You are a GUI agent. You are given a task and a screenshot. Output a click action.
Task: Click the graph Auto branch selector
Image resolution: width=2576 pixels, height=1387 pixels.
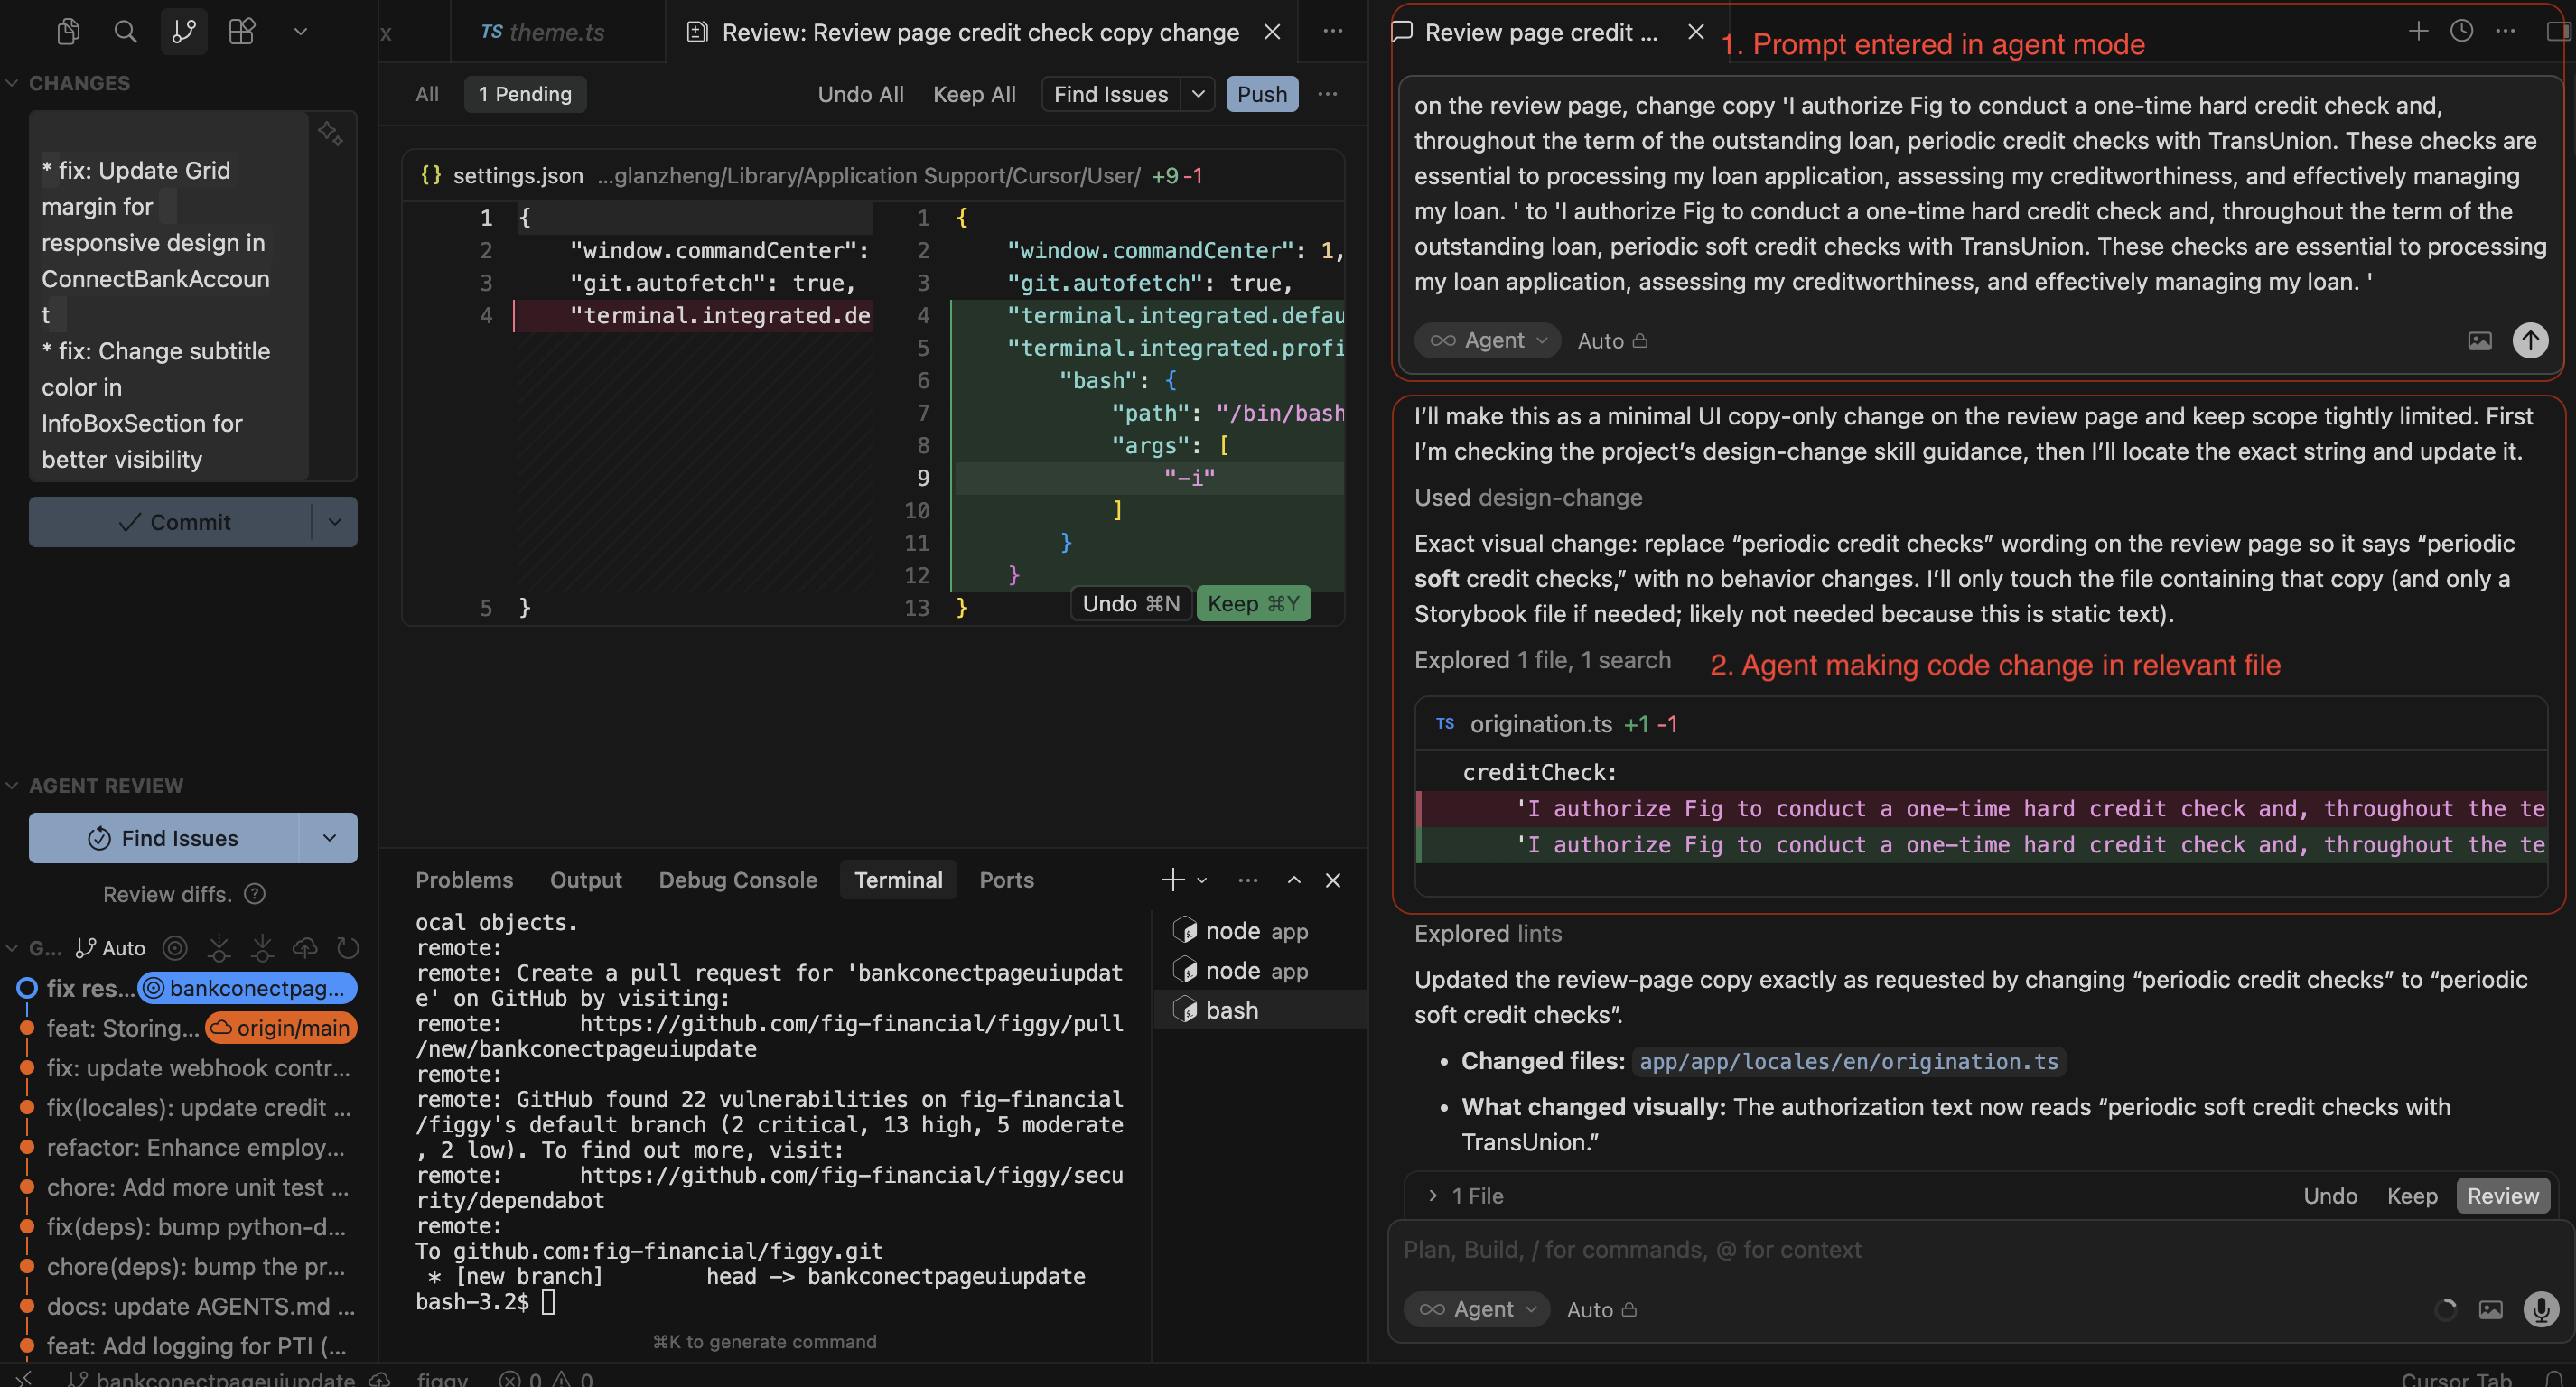click(111, 948)
